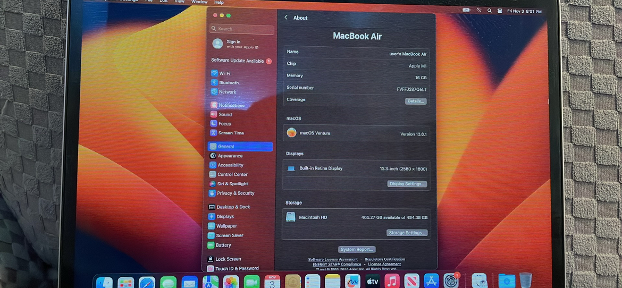
Task: Open Music app from the Dock
Action: pos(392,281)
